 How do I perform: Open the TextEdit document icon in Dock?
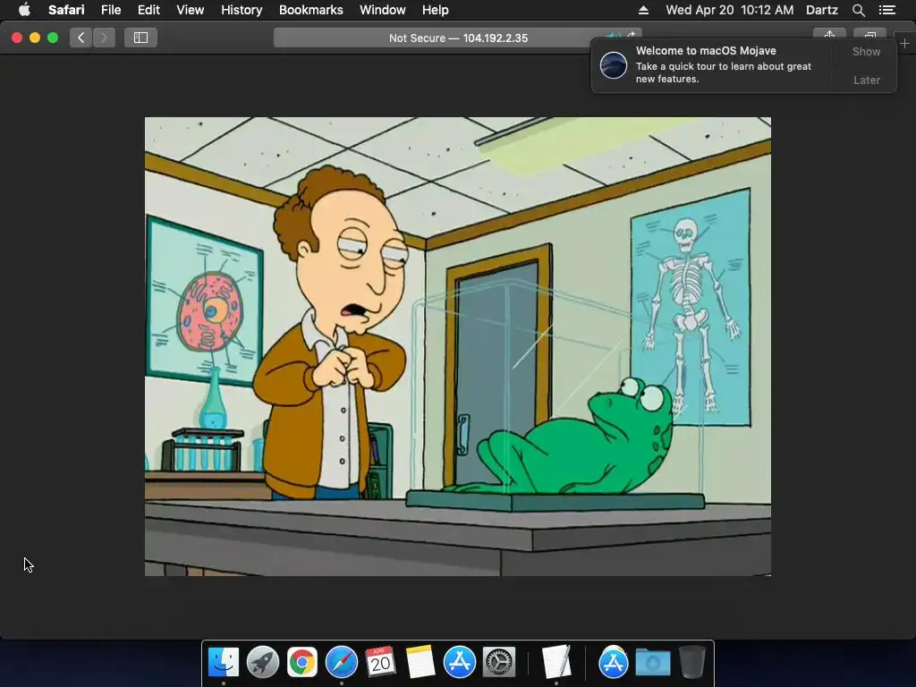coord(556,662)
